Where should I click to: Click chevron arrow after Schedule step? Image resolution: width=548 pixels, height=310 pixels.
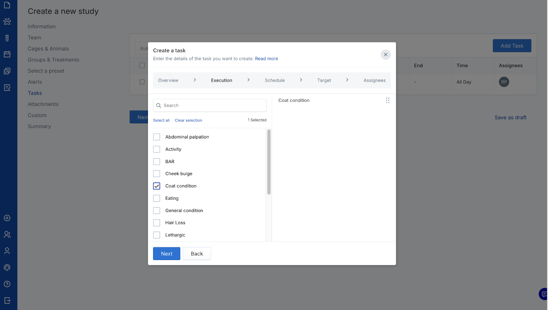coord(301,80)
